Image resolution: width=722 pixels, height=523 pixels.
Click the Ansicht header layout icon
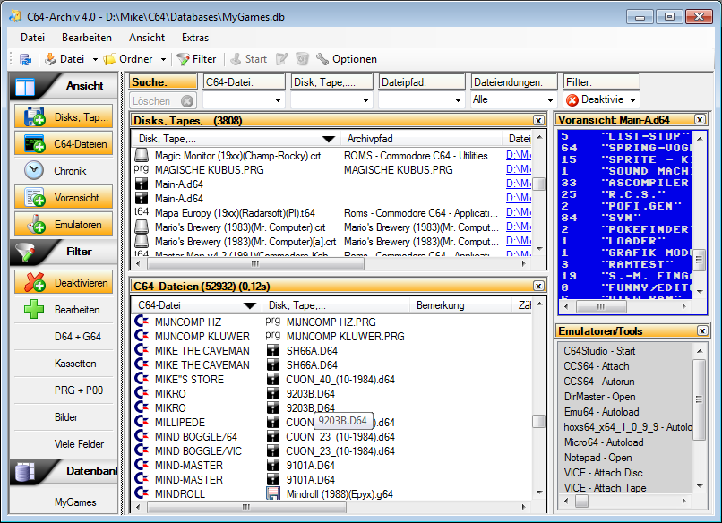pyautogui.click(x=25, y=86)
